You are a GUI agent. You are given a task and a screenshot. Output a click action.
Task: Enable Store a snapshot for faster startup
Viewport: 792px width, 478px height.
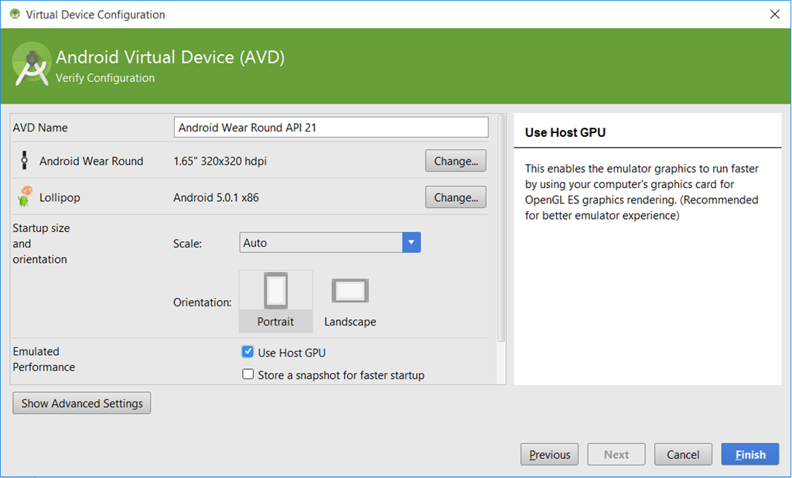(248, 374)
